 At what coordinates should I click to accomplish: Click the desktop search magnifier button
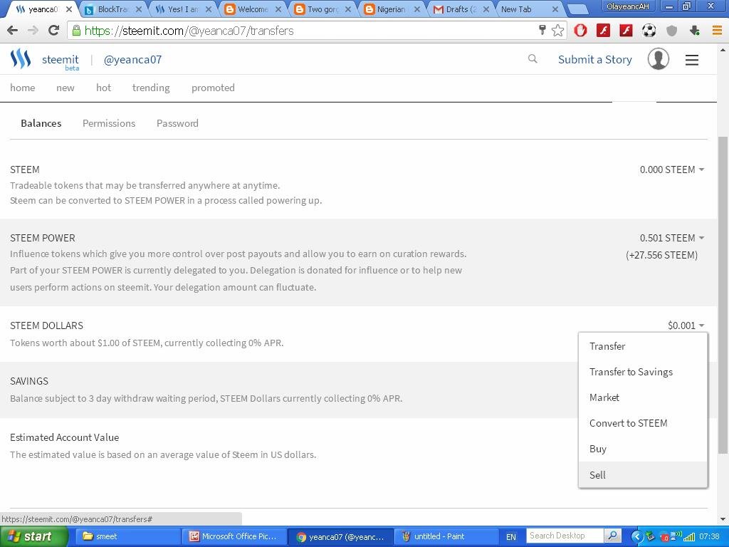coord(613,536)
